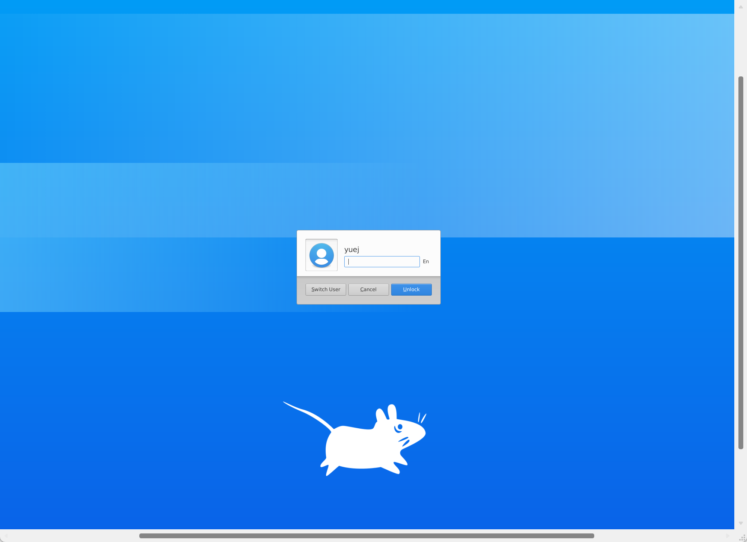Screen dimensions: 747x542
Task: Click the scroll right arrow
Action: [728, 536]
